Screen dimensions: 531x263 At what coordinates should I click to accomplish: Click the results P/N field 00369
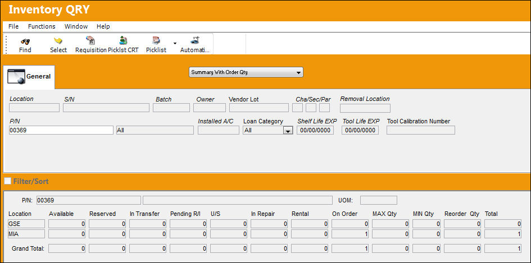click(88, 200)
